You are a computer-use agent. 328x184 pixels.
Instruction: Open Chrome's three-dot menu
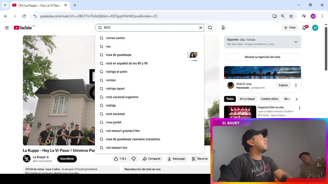(x=322, y=16)
